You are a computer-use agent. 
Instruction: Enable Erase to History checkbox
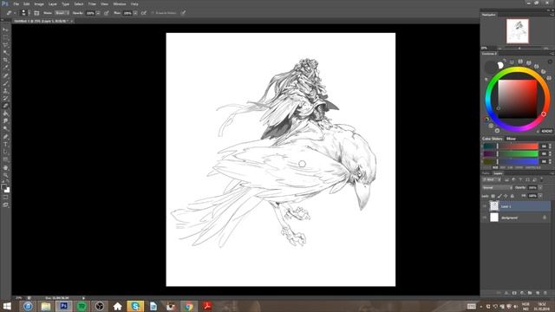pyautogui.click(x=153, y=13)
